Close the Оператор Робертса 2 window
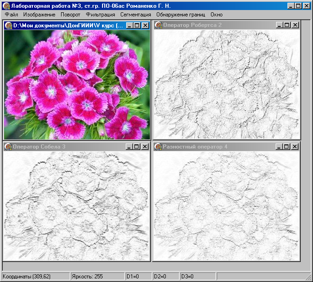Image resolution: width=313 pixels, height=282 pixels. (x=295, y=25)
